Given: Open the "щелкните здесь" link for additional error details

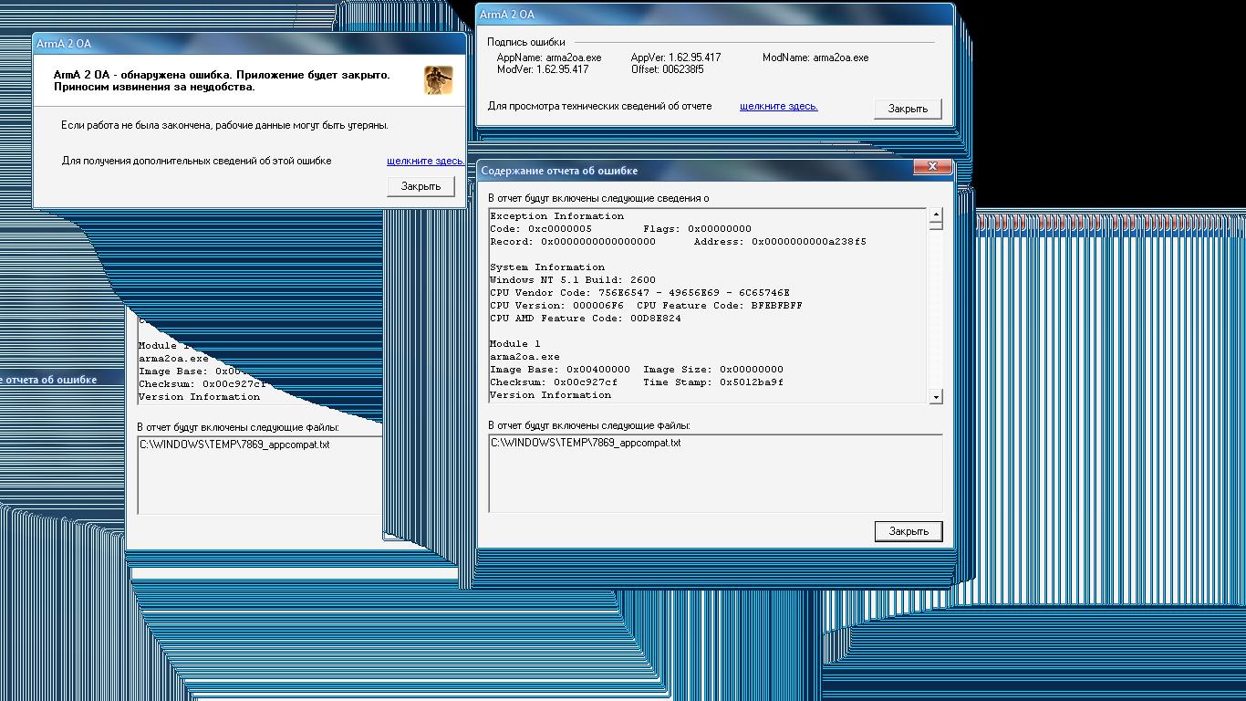Looking at the screenshot, I should (426, 161).
